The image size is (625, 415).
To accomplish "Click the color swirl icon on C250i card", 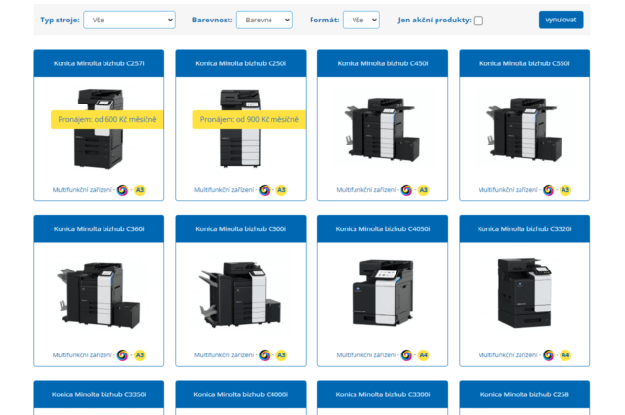I will (265, 190).
